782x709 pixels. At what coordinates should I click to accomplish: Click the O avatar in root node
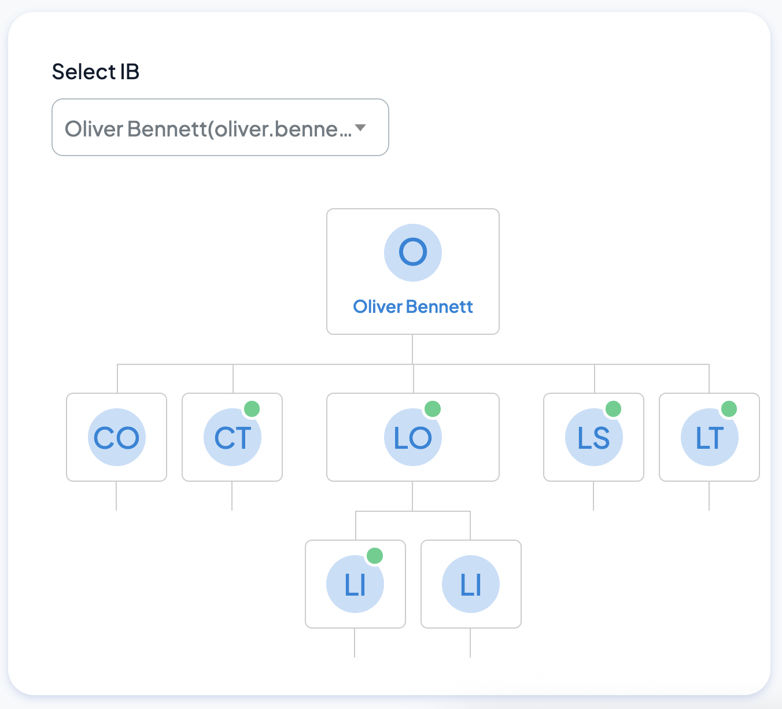click(413, 253)
